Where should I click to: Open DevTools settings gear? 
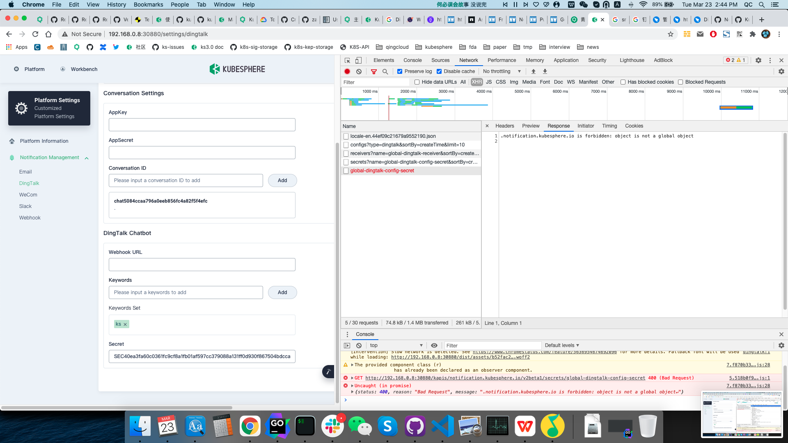[758, 60]
